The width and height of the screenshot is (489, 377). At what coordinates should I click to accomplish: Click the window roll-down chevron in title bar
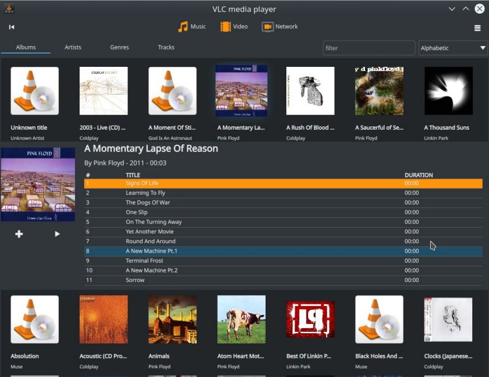point(451,9)
